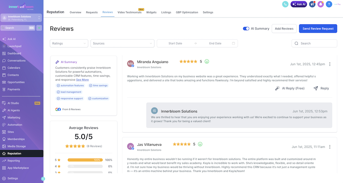This screenshot has height=183, width=343.
Task: Toggle the automation features tag
Action: point(70,85)
